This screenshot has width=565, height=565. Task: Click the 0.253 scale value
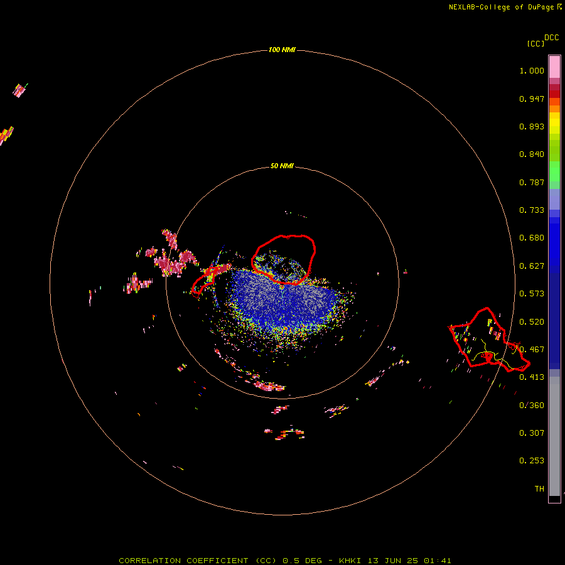pos(532,461)
